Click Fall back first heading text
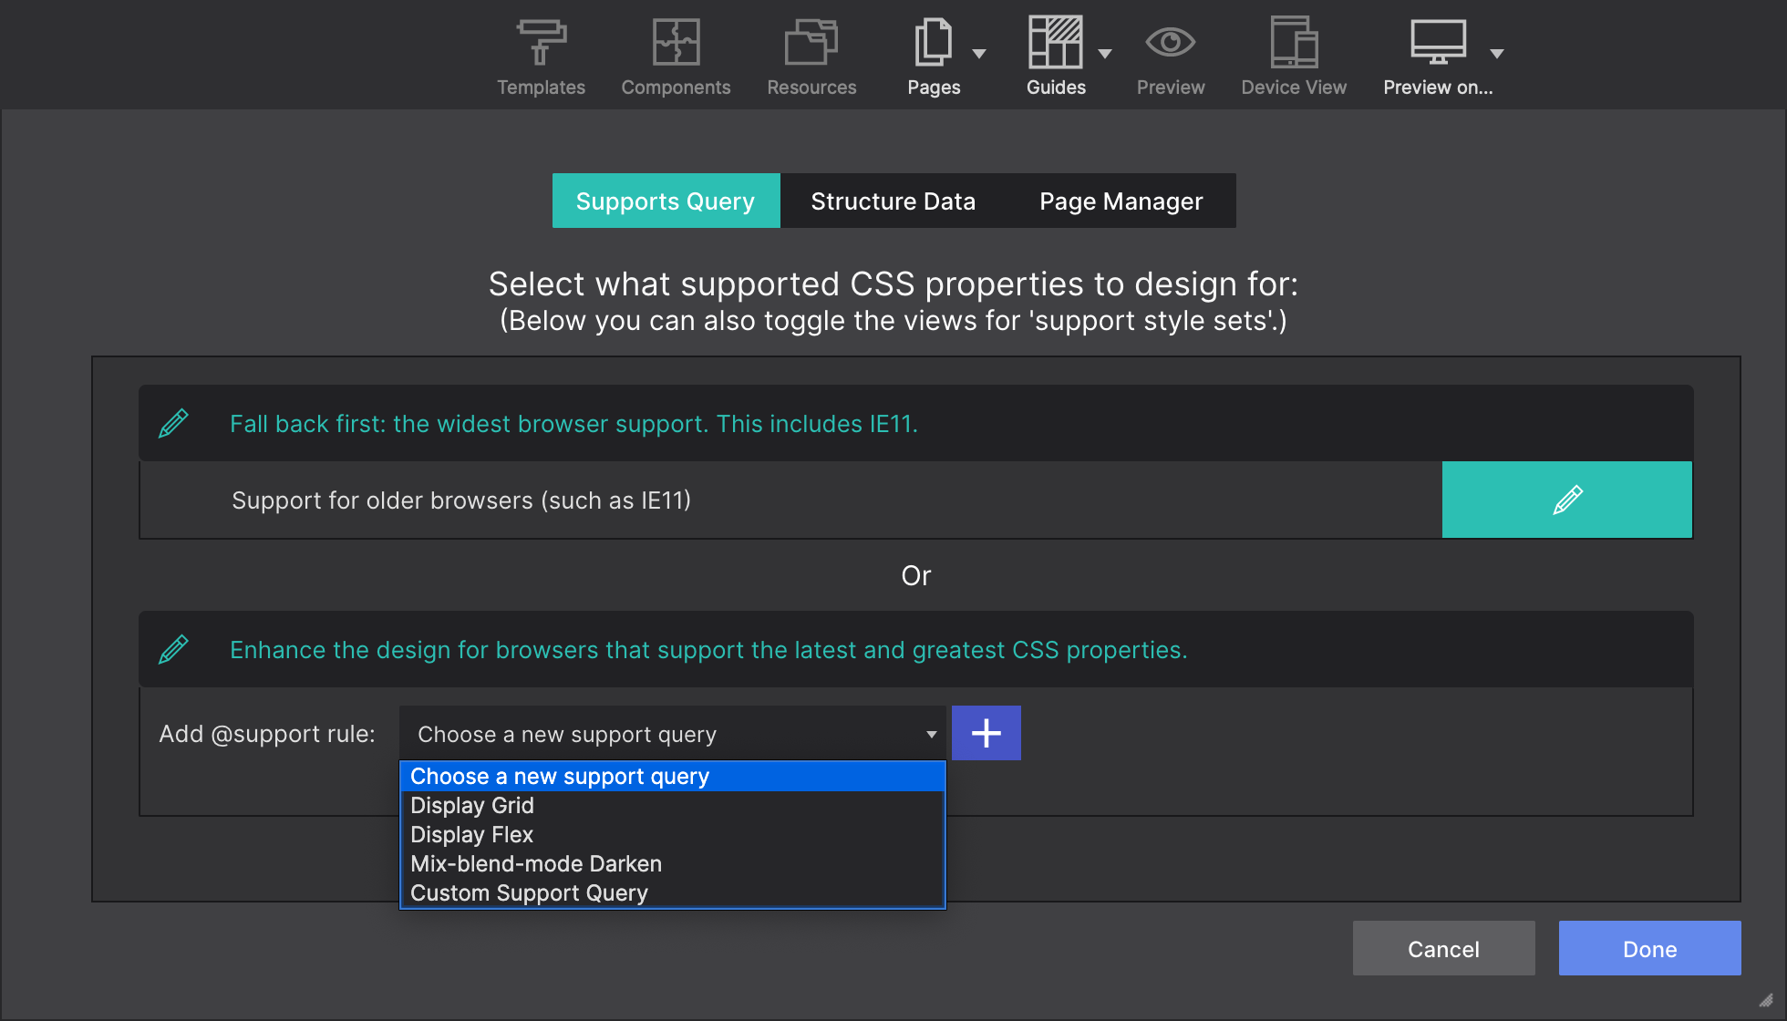1787x1021 pixels. click(573, 424)
